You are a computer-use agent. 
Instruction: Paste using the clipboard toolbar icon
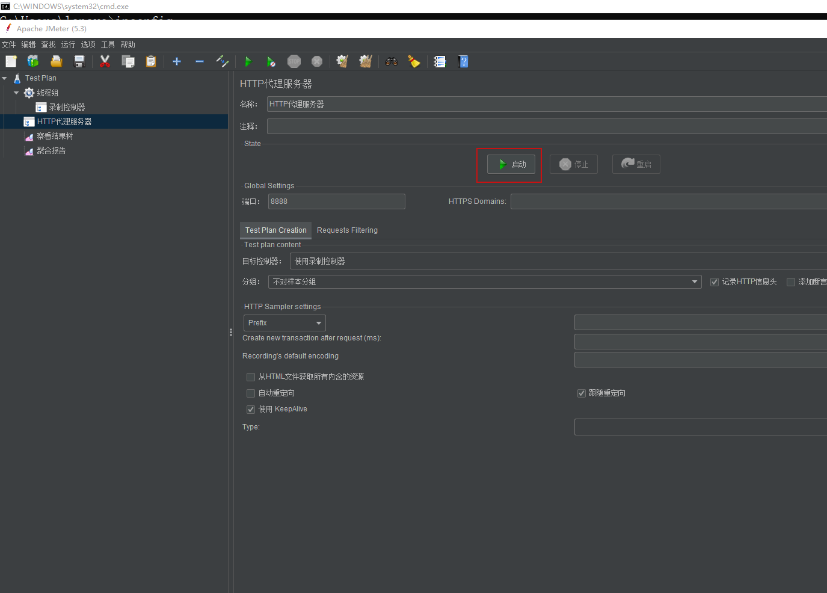click(150, 61)
